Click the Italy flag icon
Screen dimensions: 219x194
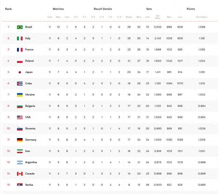(20, 38)
